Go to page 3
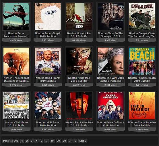 (x=32, y=141)
